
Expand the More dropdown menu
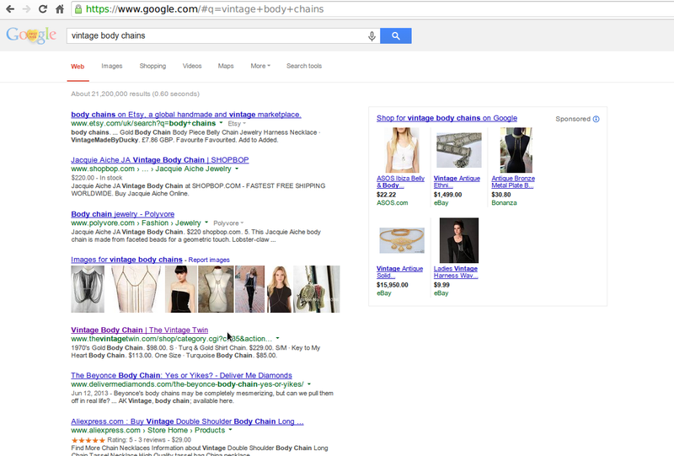point(260,66)
